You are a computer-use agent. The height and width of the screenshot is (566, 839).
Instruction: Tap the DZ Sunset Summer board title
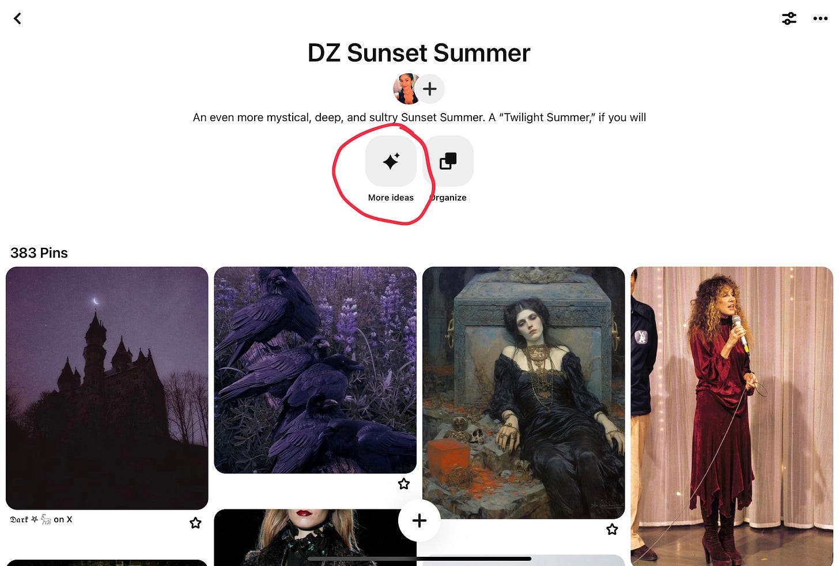(419, 53)
